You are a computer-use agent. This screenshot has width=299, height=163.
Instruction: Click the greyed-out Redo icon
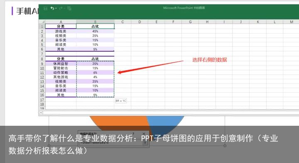pos(61,8)
